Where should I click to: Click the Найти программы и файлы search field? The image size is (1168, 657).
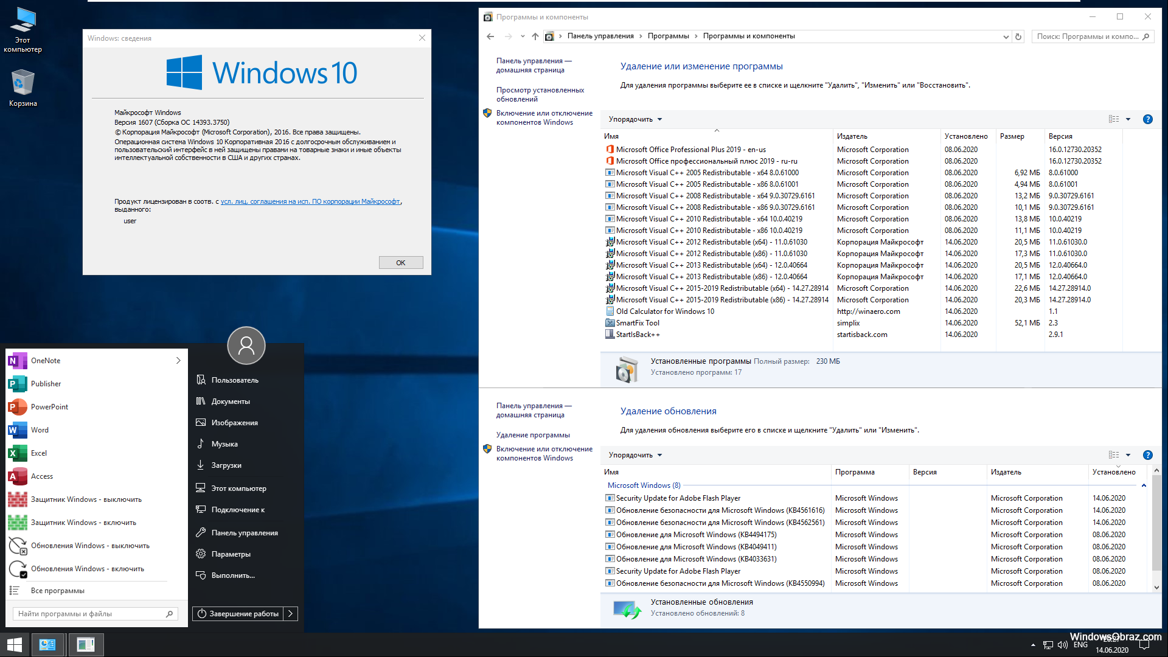[90, 614]
